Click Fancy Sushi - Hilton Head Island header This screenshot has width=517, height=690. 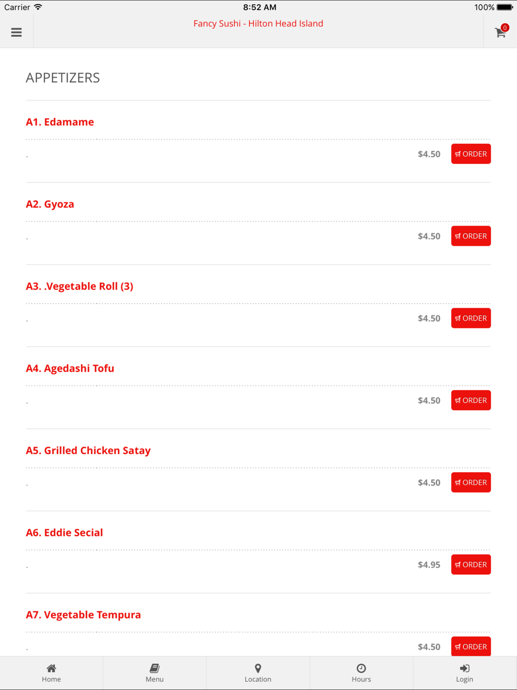point(258,24)
